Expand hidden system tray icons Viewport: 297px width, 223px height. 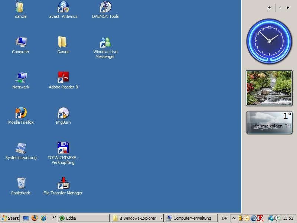point(234,218)
